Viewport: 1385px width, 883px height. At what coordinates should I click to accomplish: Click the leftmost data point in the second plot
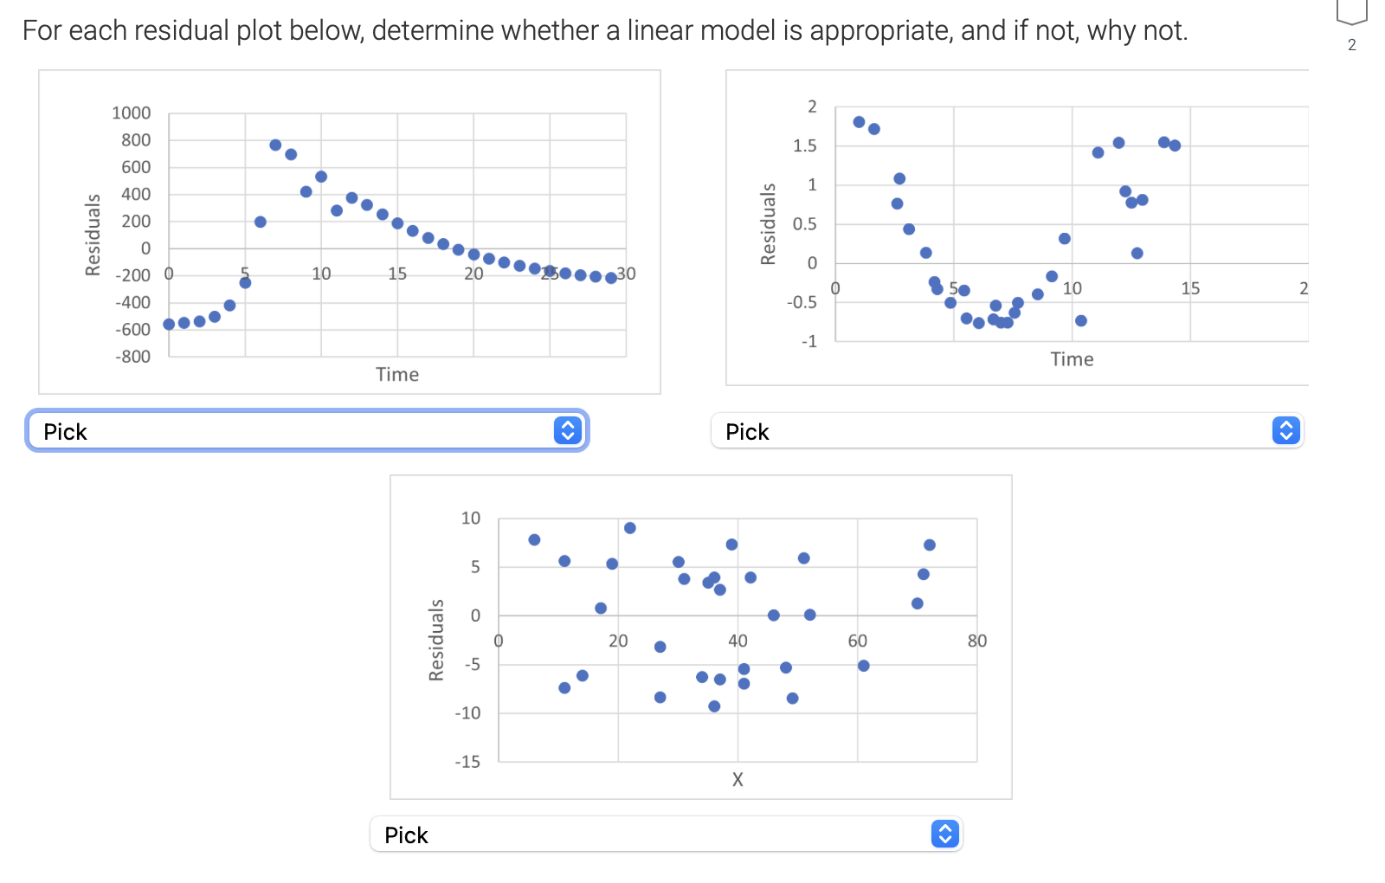(x=858, y=121)
